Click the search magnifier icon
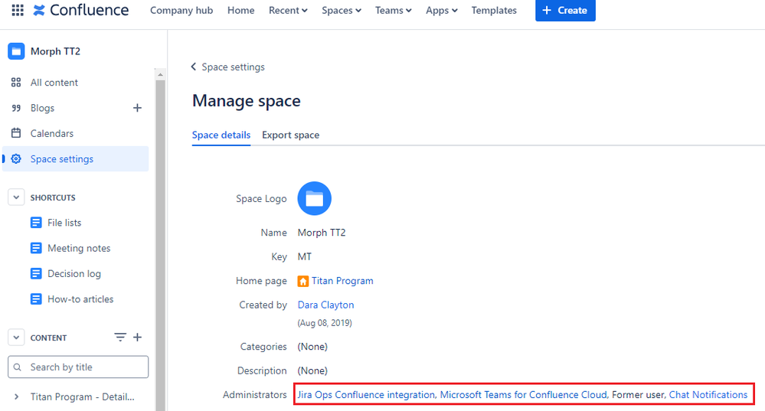This screenshot has height=411, width=765. [18, 367]
